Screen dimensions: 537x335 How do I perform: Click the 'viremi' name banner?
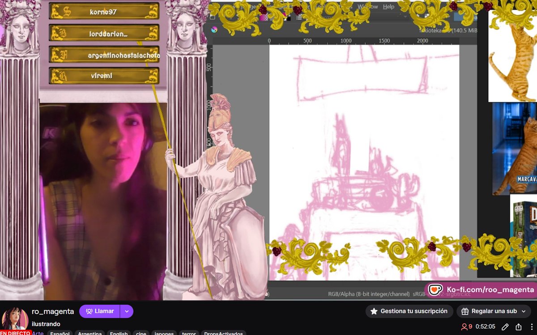pos(104,76)
